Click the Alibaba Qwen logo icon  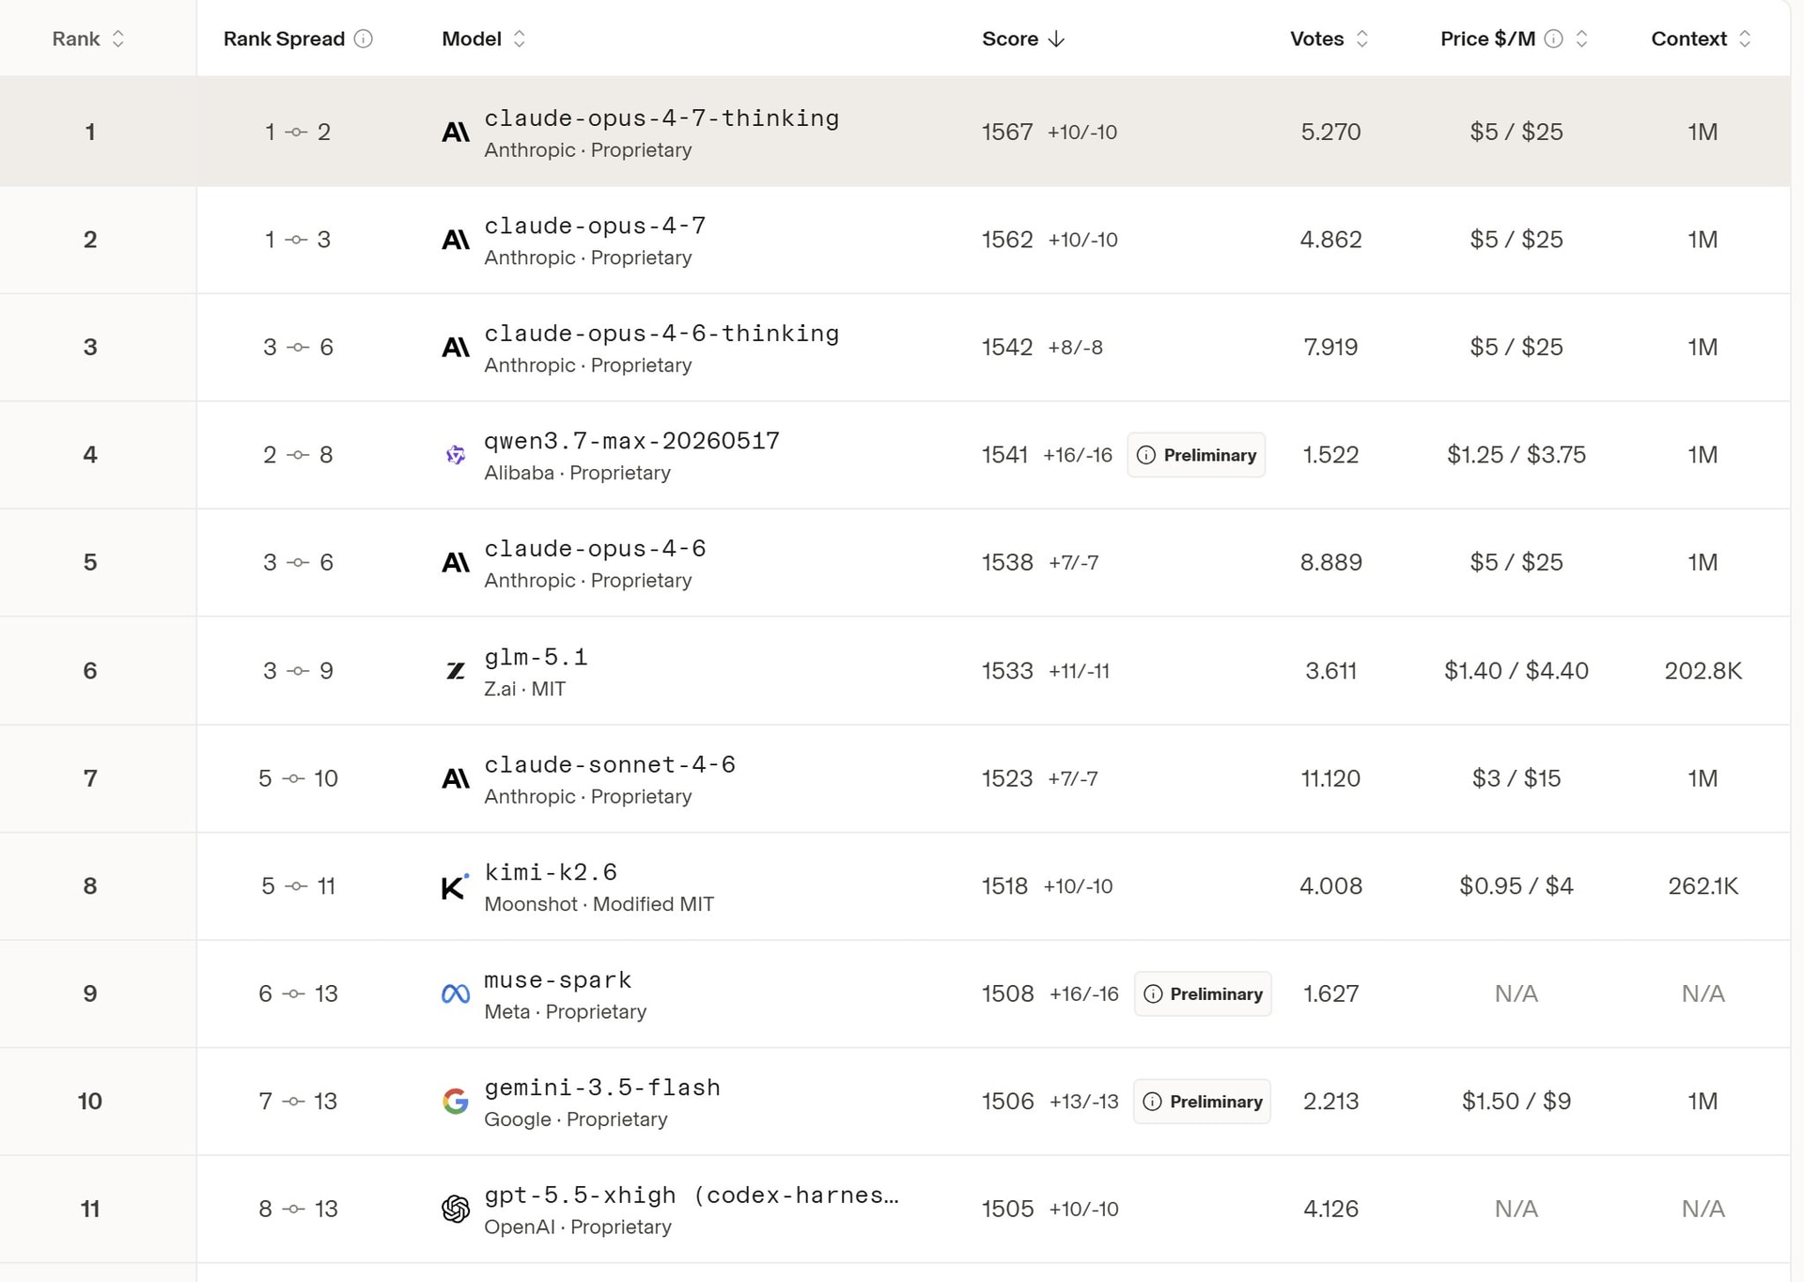click(x=456, y=455)
